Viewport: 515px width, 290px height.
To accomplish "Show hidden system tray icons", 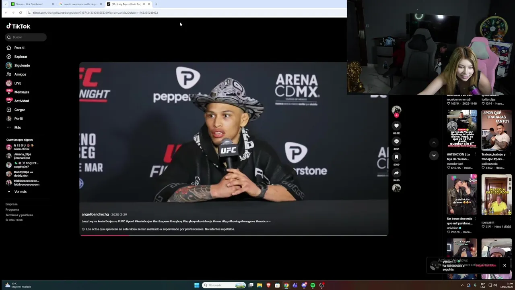I will pos(462,285).
